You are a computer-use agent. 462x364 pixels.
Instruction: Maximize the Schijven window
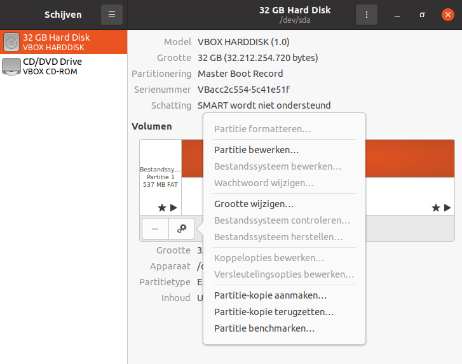pyautogui.click(x=422, y=15)
